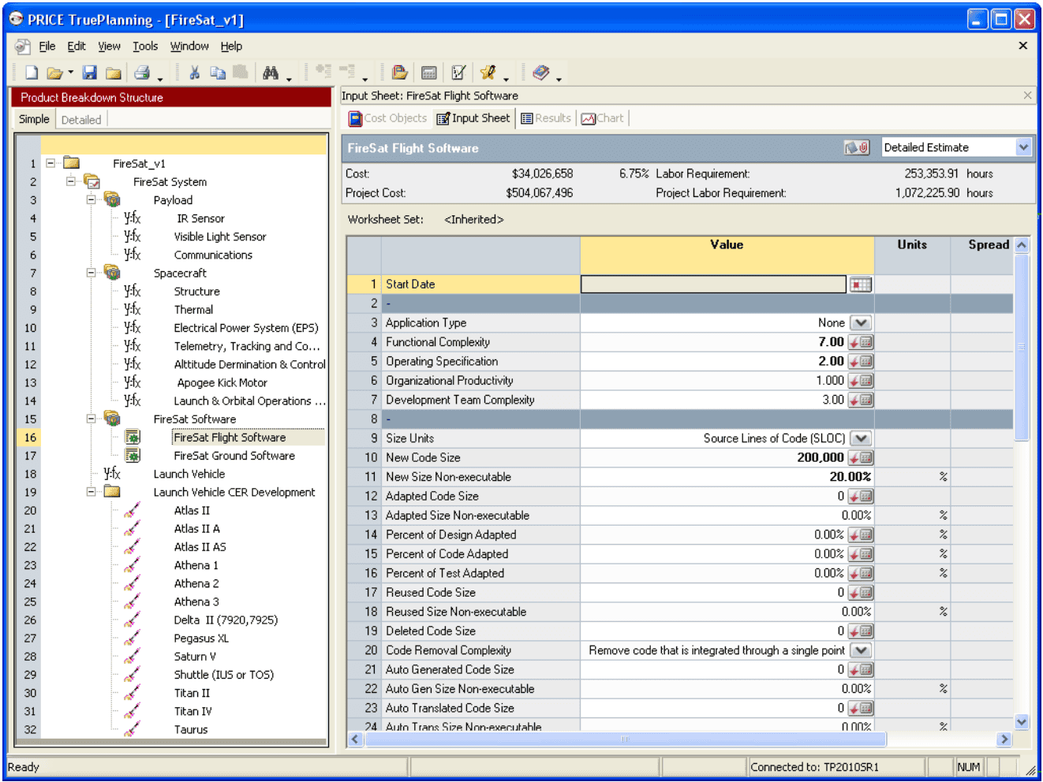Open the Help menu

(x=231, y=47)
